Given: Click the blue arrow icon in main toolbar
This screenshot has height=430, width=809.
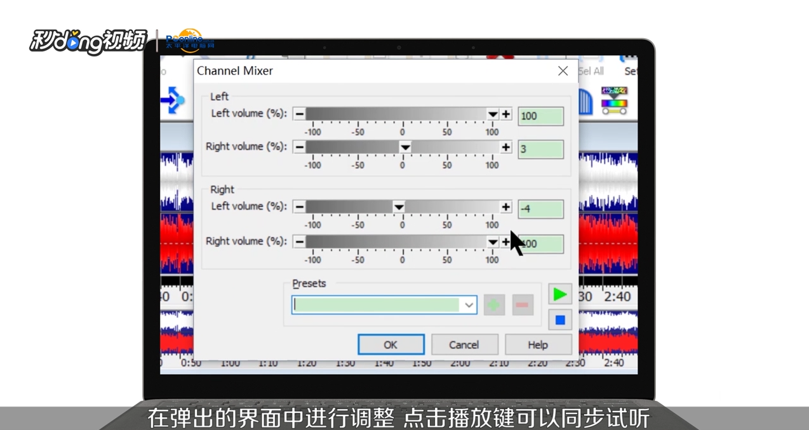Looking at the screenshot, I should click(x=172, y=100).
